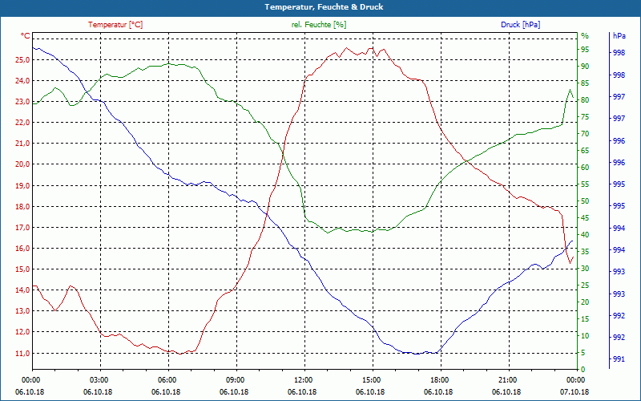This screenshot has height=401, width=641.
Task: Click the '25,0' temperature axis value
Action: click(x=23, y=59)
